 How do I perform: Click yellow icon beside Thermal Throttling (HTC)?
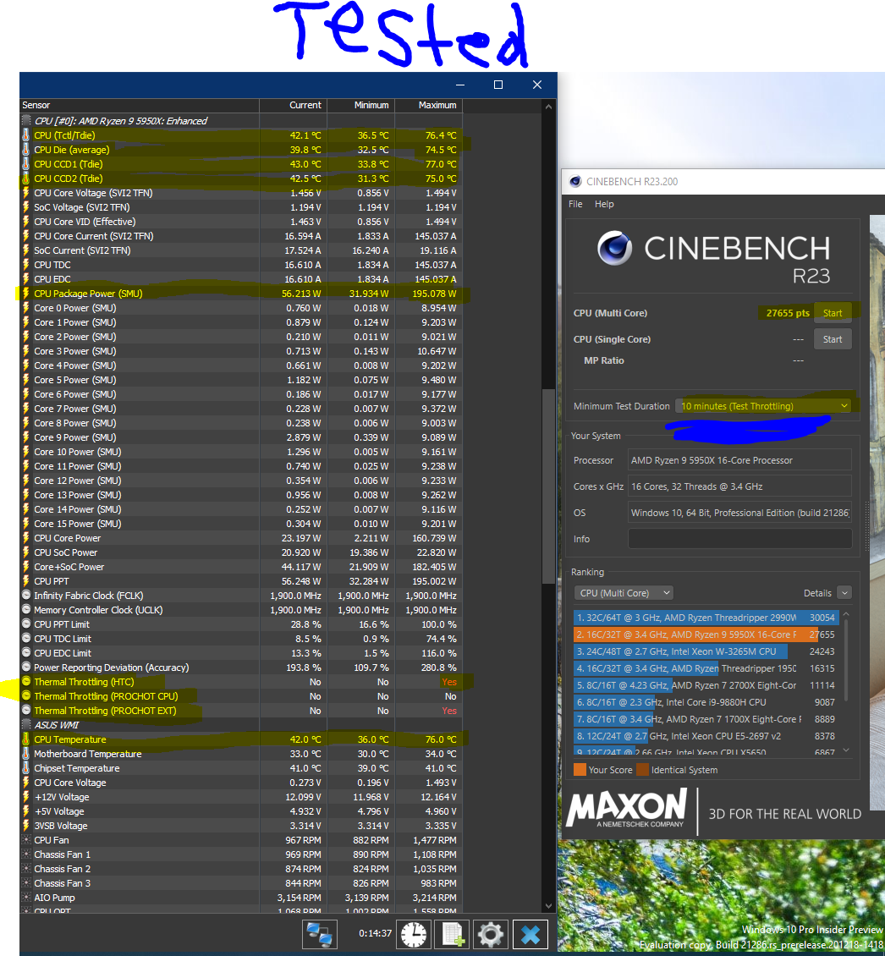(25, 681)
